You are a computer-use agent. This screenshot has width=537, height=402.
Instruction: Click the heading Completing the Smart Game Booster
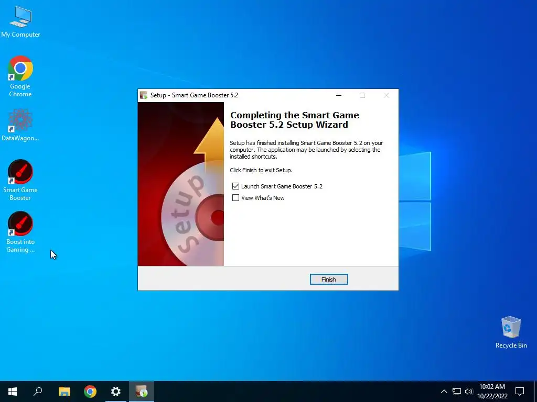click(x=295, y=120)
